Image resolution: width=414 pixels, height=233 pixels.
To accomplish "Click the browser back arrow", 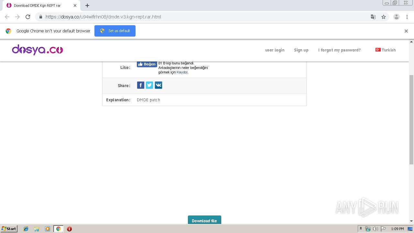I will click(7, 17).
